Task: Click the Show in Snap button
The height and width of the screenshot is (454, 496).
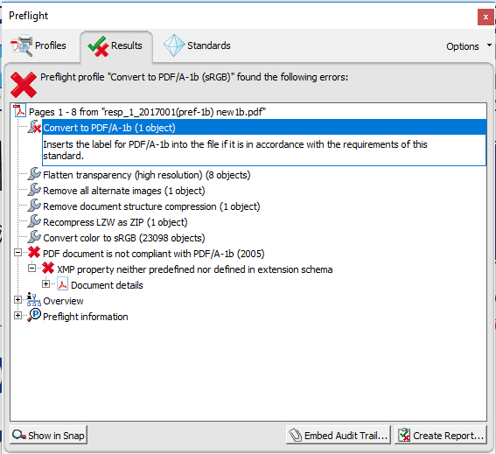Action: [49, 435]
